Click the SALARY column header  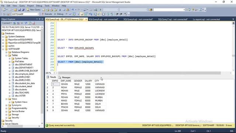coord(88,81)
